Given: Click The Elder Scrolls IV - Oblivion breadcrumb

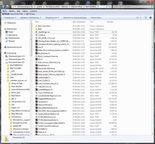Looking at the screenshot, I should pos(57,7).
